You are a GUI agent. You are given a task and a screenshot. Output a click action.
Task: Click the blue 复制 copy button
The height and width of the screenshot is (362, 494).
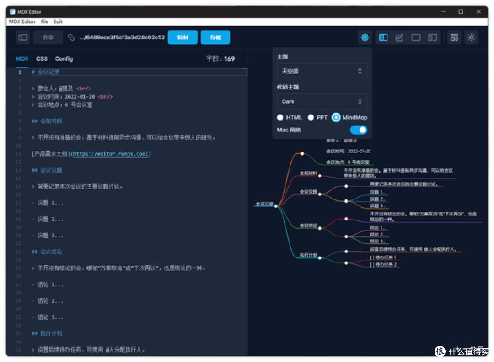click(x=183, y=37)
